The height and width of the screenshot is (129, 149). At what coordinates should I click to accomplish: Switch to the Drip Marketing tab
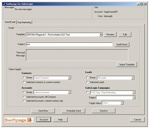(x=24, y=22)
